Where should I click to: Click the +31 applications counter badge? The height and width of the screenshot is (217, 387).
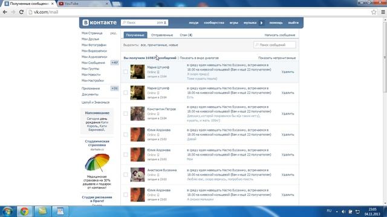(114, 89)
